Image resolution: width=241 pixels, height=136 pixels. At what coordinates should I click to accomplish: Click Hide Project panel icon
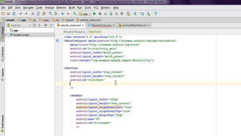pos(52,25)
